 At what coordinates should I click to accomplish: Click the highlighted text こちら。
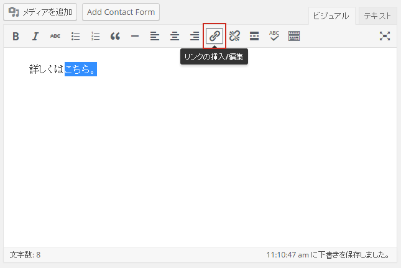coord(81,69)
